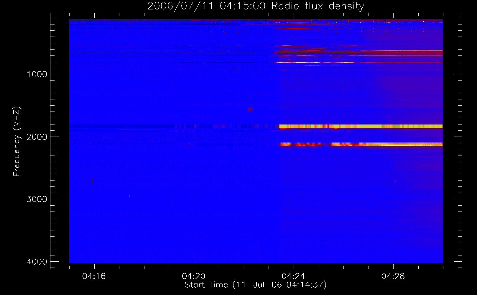477x295 pixels.
Task: Click the 04:20 time tick label
Action: [x=194, y=276]
